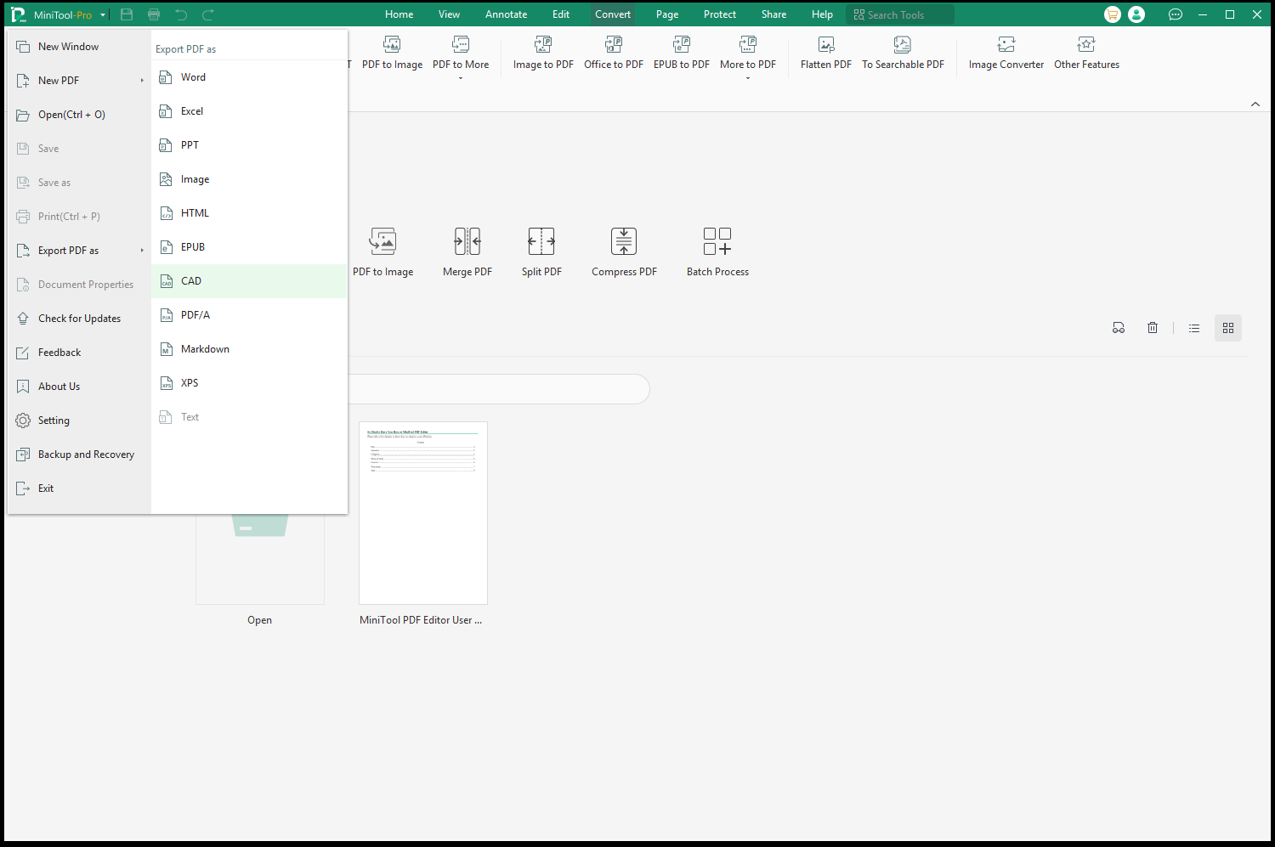Switch to the Help tab
Viewport: 1275px width, 847px height.
822,14
